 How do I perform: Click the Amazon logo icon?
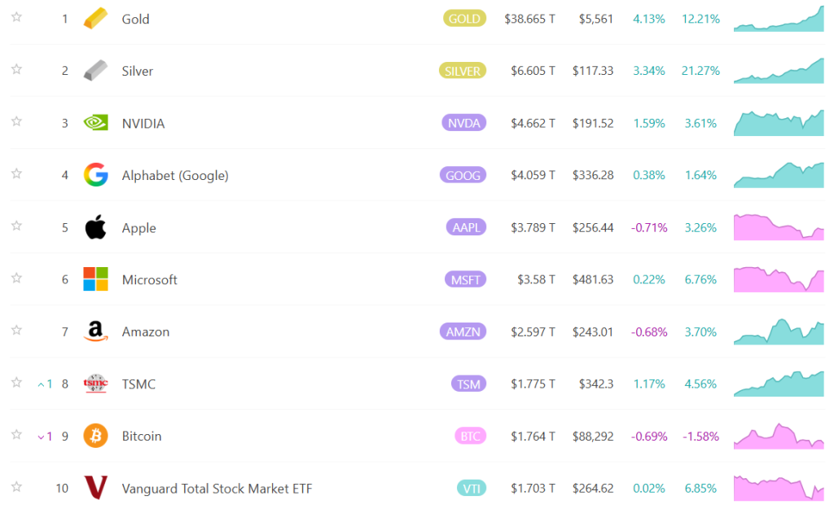(95, 331)
